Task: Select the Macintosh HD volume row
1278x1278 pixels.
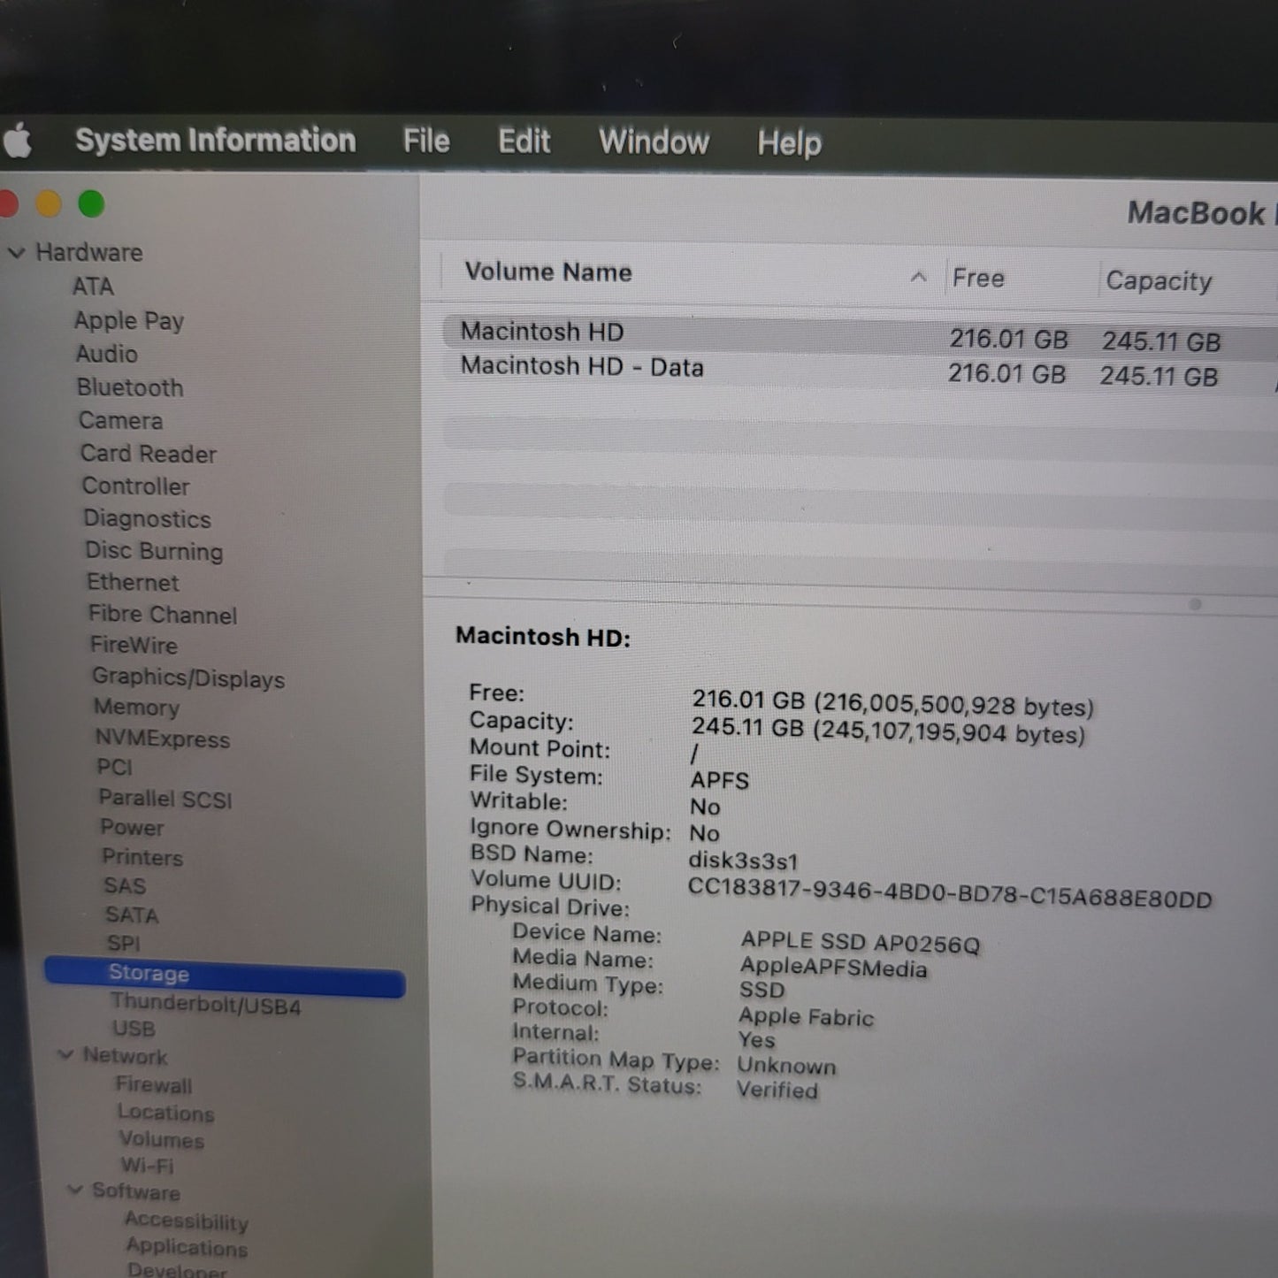Action: point(860,336)
